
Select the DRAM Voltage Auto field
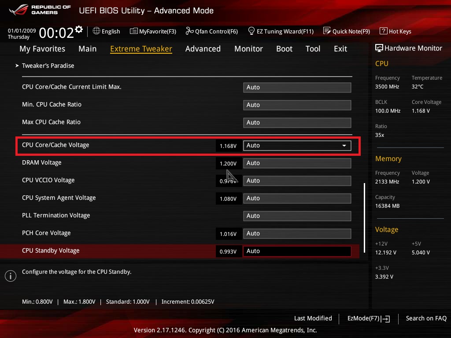297,163
